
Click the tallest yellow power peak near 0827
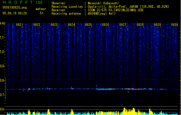coord(124,111)
